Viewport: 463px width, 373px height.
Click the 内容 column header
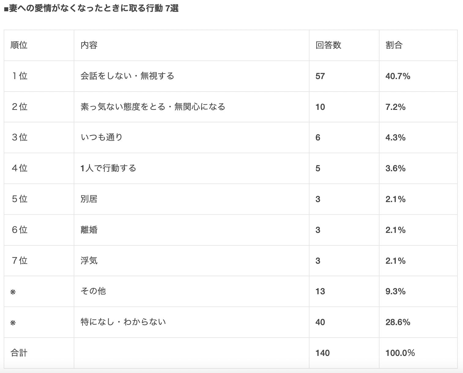pyautogui.click(x=89, y=45)
